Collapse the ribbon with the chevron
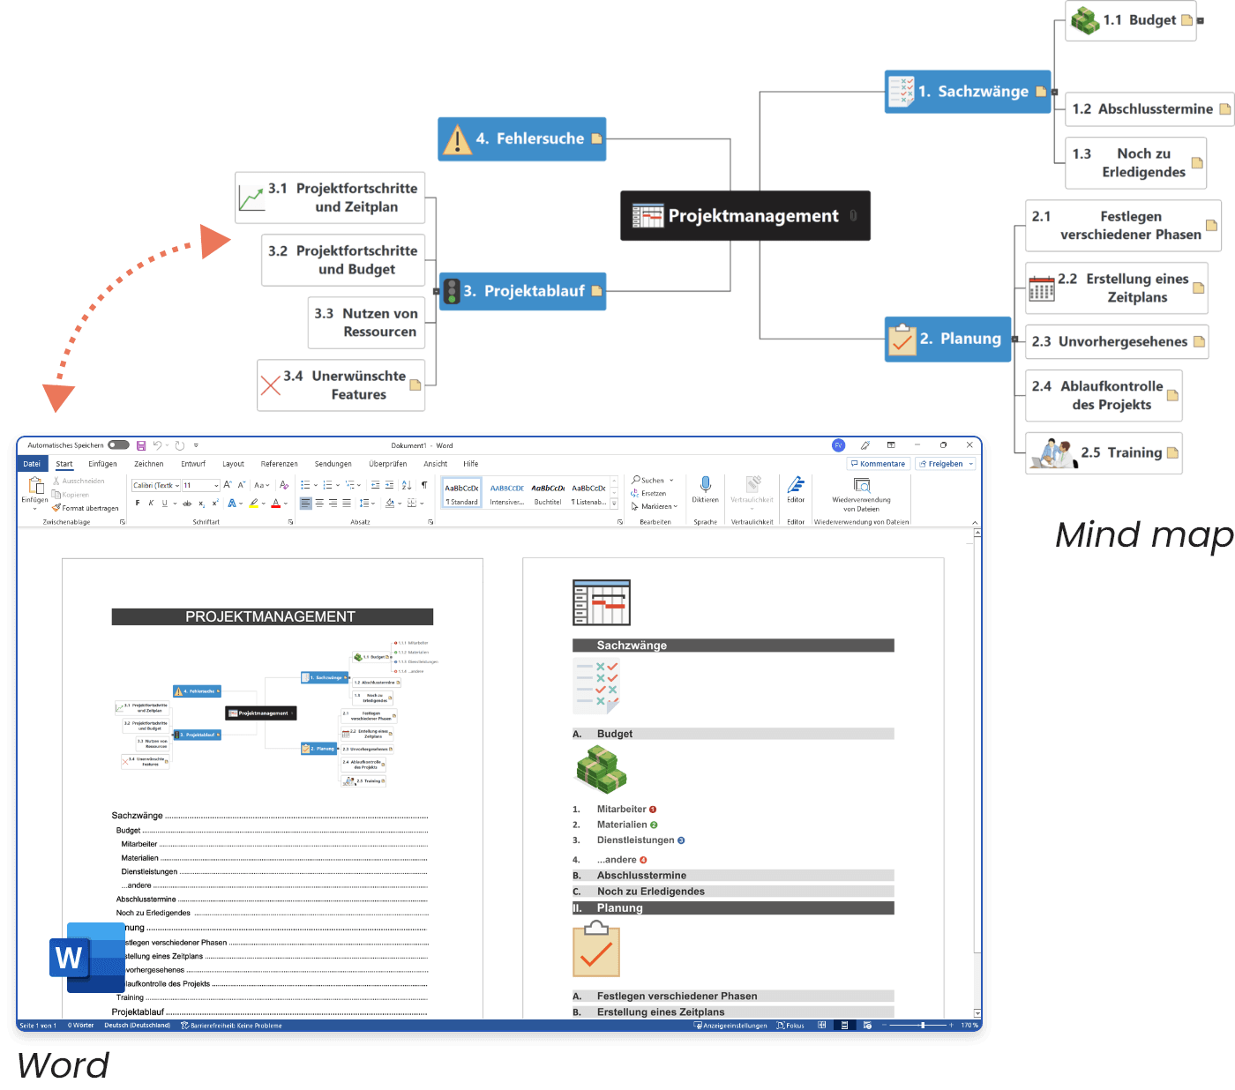The height and width of the screenshot is (1090, 1235). coord(975,523)
